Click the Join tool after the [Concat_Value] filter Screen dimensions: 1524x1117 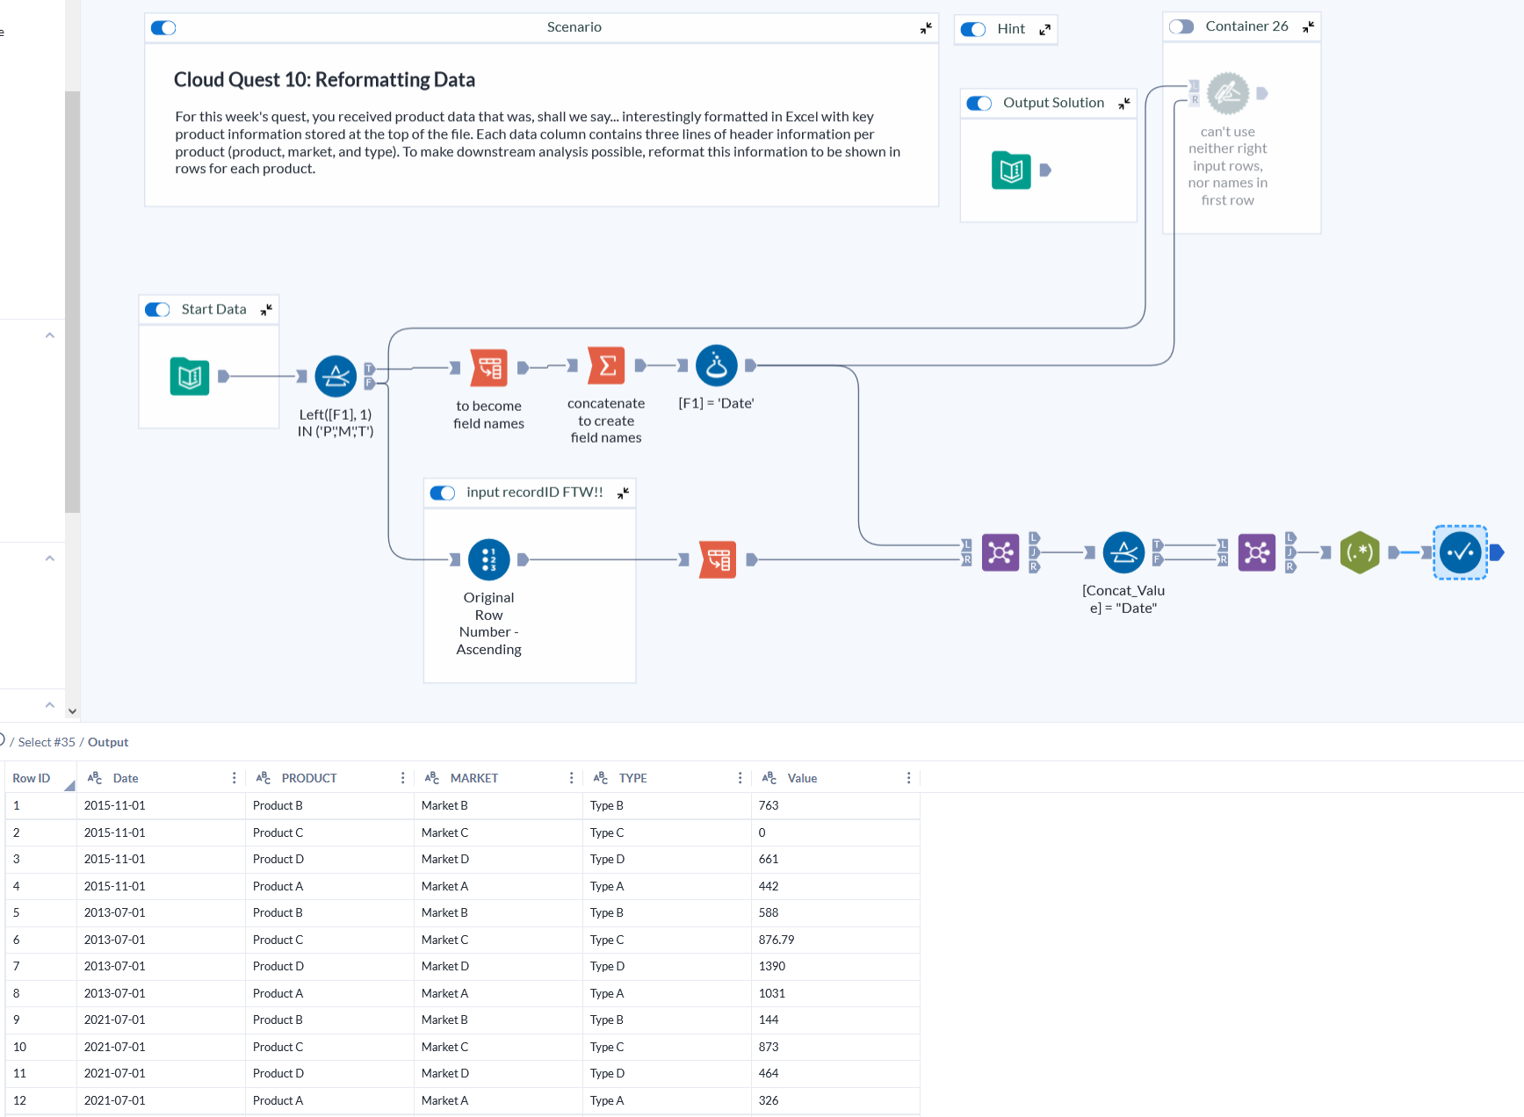click(x=1256, y=551)
